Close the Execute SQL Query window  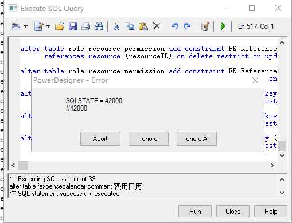(278, 8)
